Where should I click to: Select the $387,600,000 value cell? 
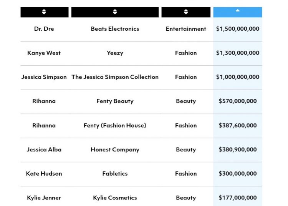(x=238, y=125)
